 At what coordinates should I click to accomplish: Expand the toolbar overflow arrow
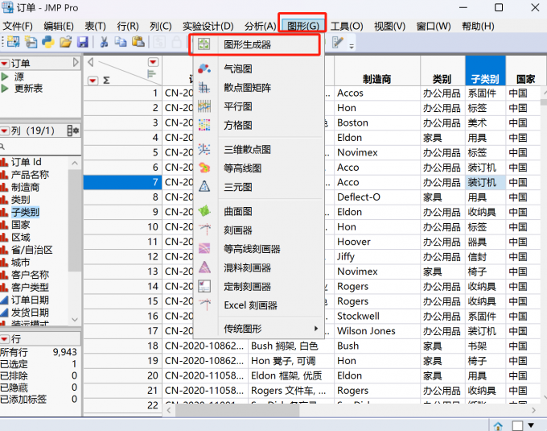pos(352,46)
